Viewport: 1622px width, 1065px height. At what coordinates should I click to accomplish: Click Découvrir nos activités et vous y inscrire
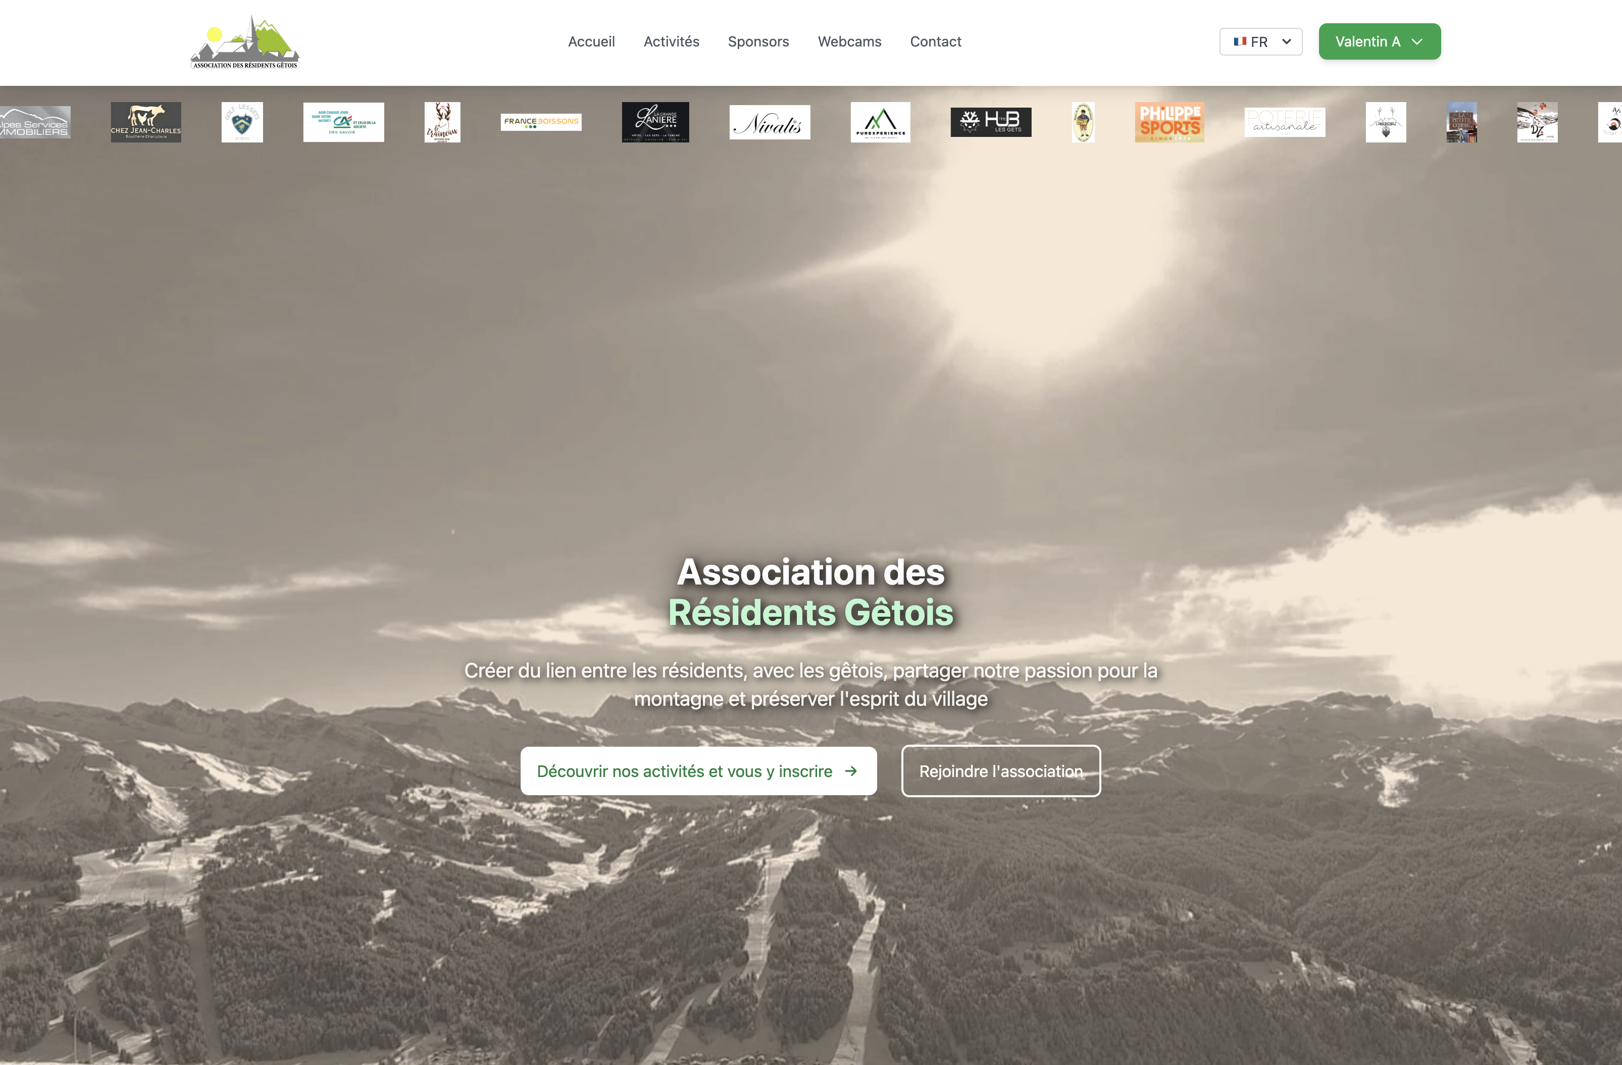(x=698, y=771)
